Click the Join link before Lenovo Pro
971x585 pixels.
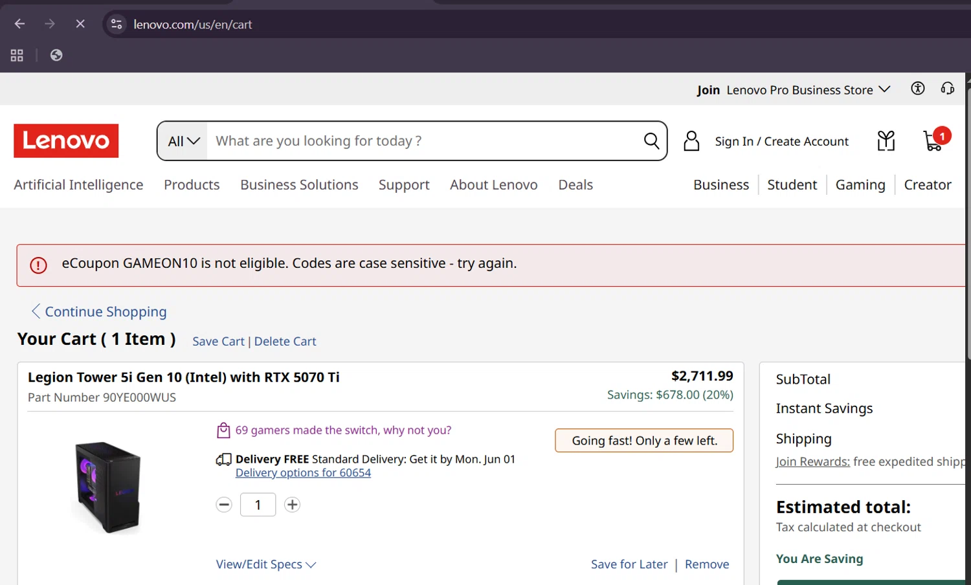(708, 90)
